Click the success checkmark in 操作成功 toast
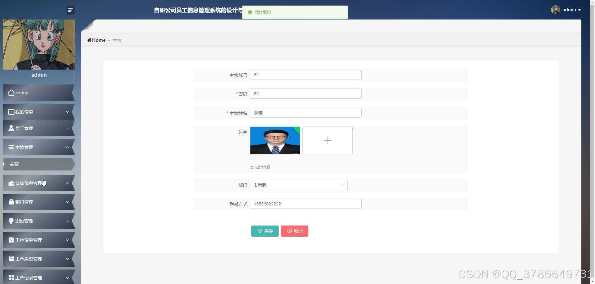The width and height of the screenshot is (595, 284). pyautogui.click(x=250, y=12)
